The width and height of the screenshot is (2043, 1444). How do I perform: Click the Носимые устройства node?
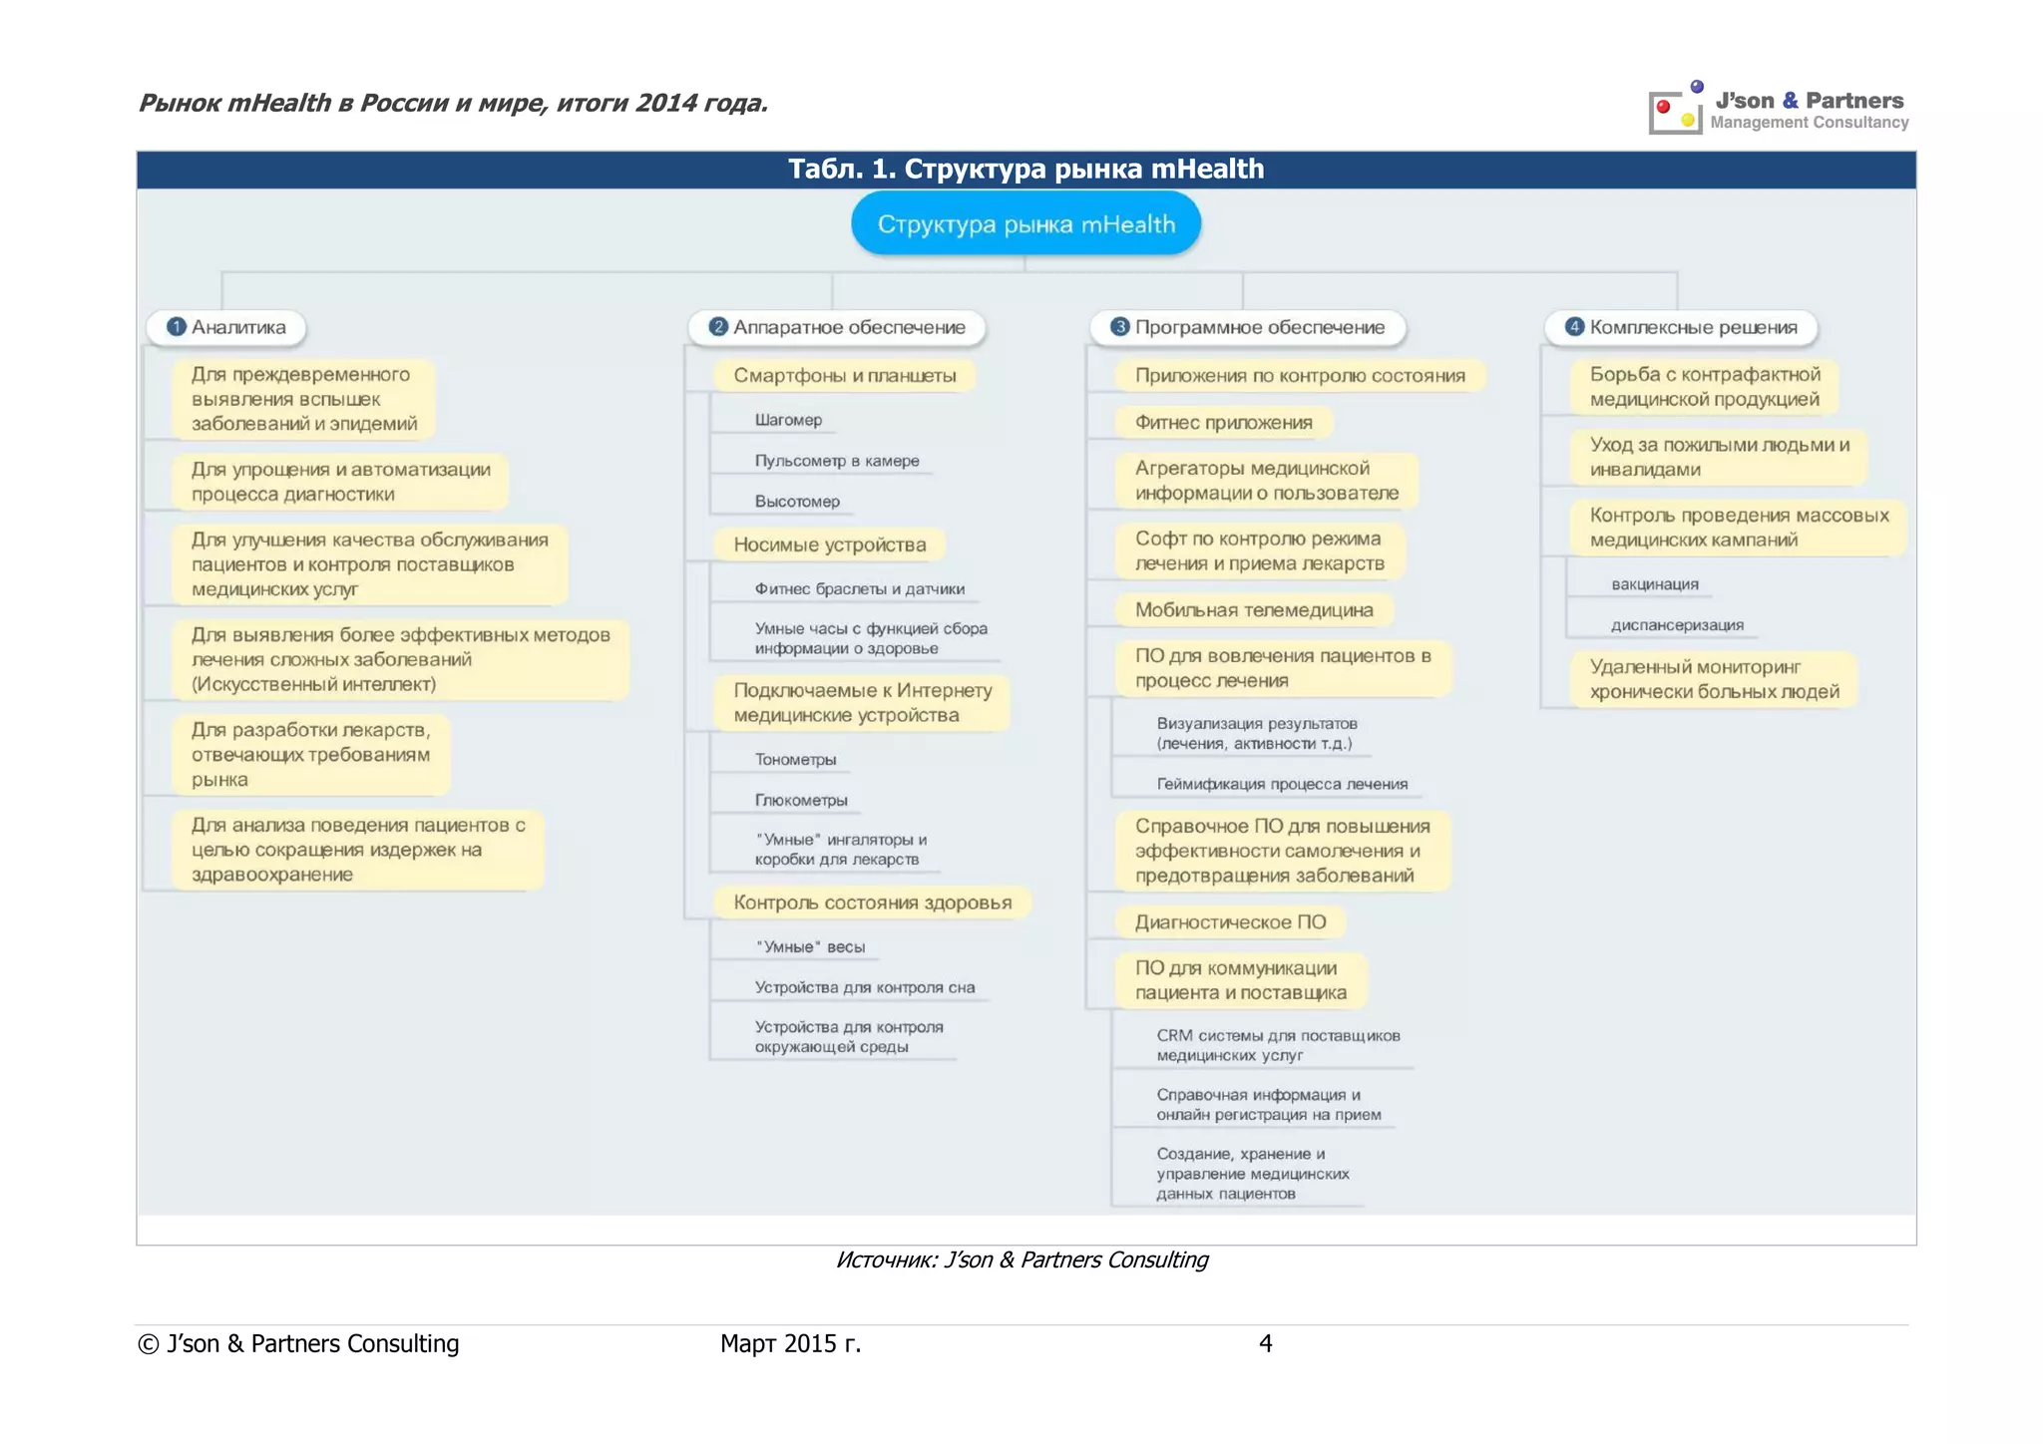click(x=829, y=544)
